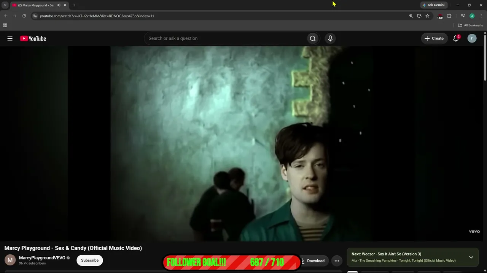Open the browser zoom control icon
The image size is (487, 273).
(x=411, y=16)
